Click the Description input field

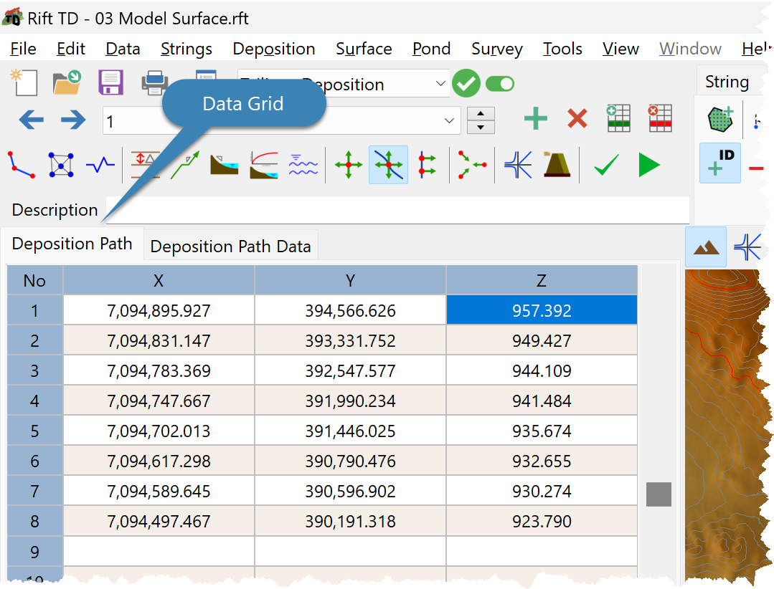click(x=397, y=210)
